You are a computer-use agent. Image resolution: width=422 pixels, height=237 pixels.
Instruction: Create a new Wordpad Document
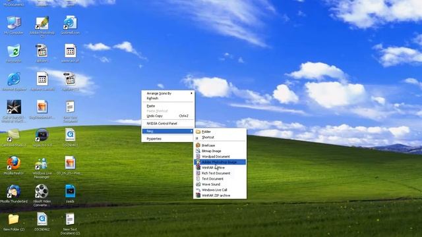coord(220,157)
